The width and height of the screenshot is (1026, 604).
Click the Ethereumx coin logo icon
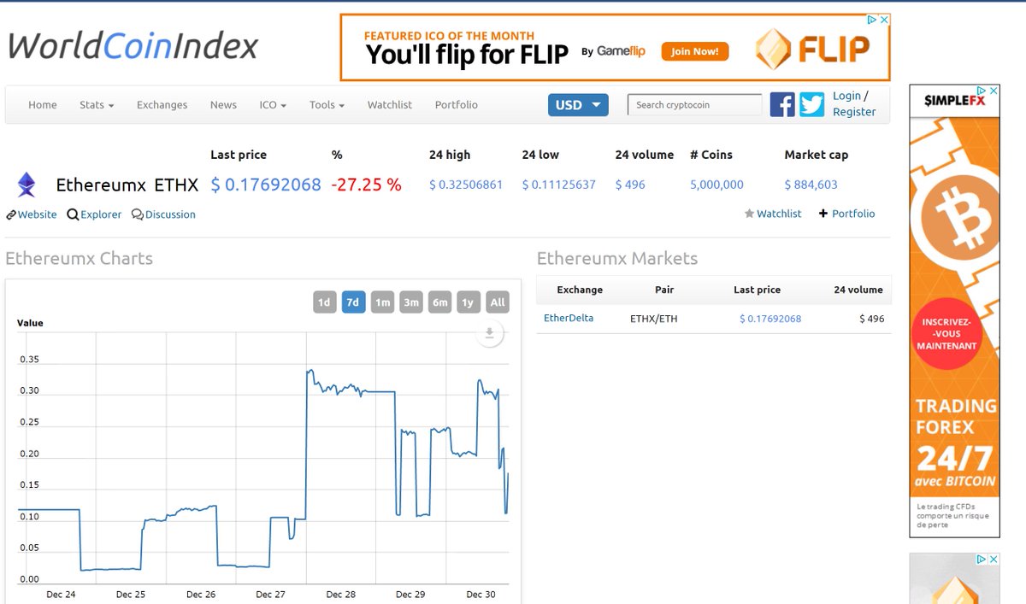(x=27, y=184)
